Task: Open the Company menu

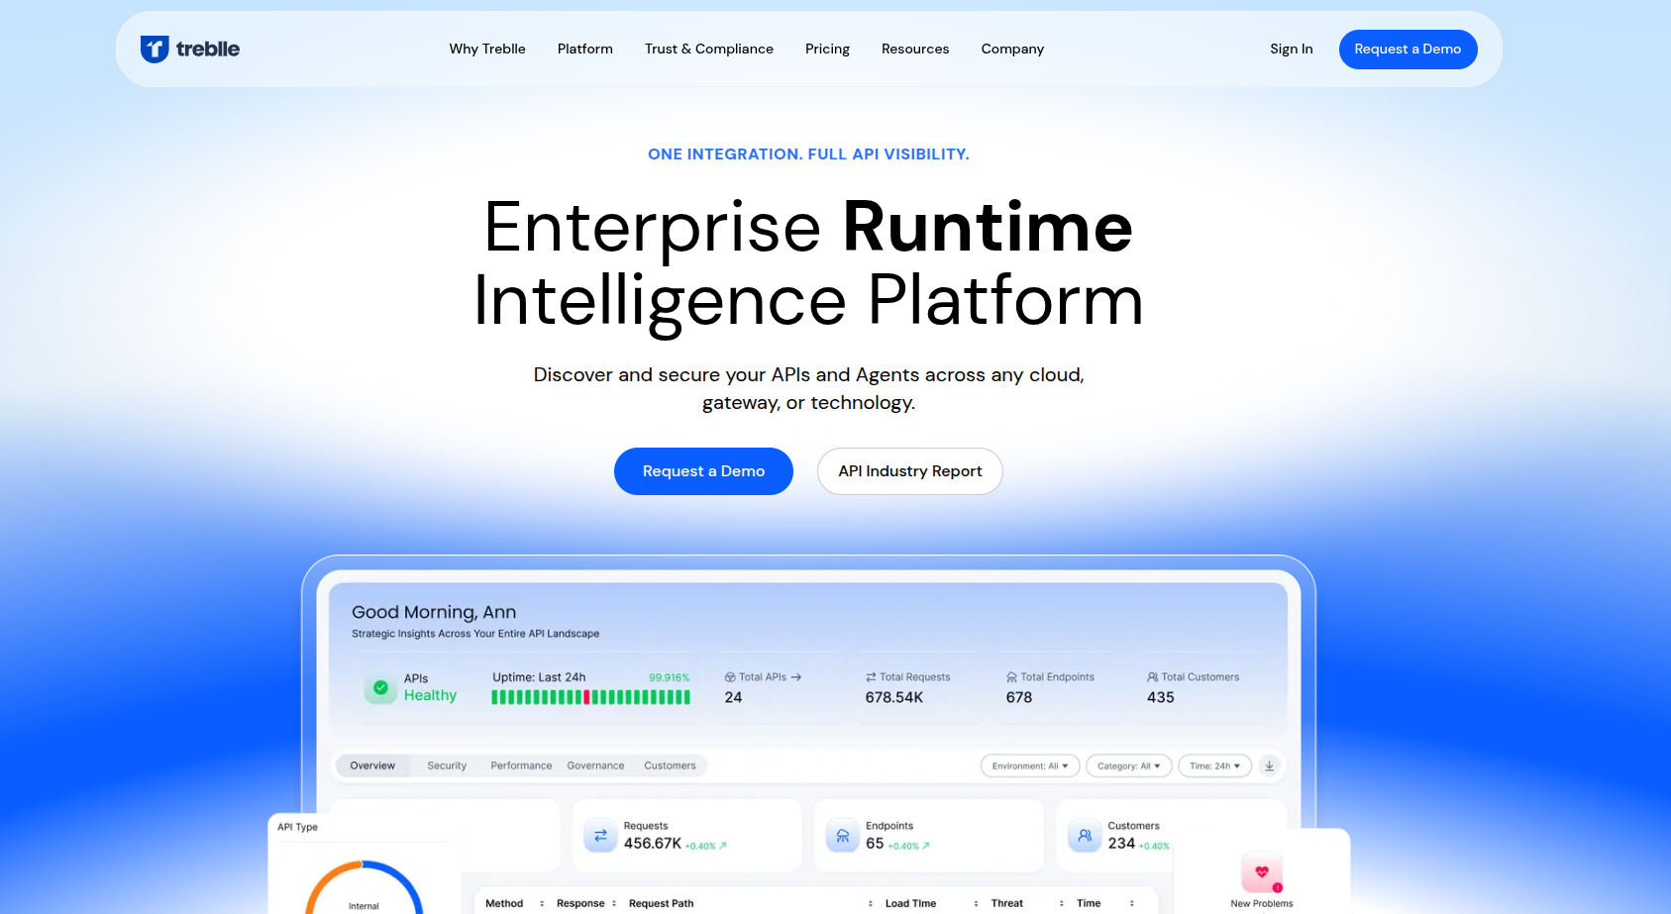Action: coord(1012,49)
